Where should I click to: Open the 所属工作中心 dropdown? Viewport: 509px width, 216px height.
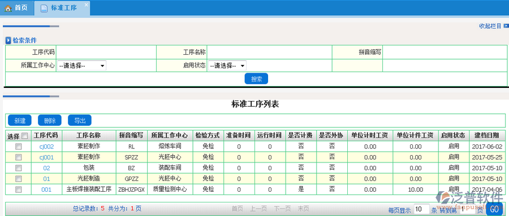coord(82,66)
